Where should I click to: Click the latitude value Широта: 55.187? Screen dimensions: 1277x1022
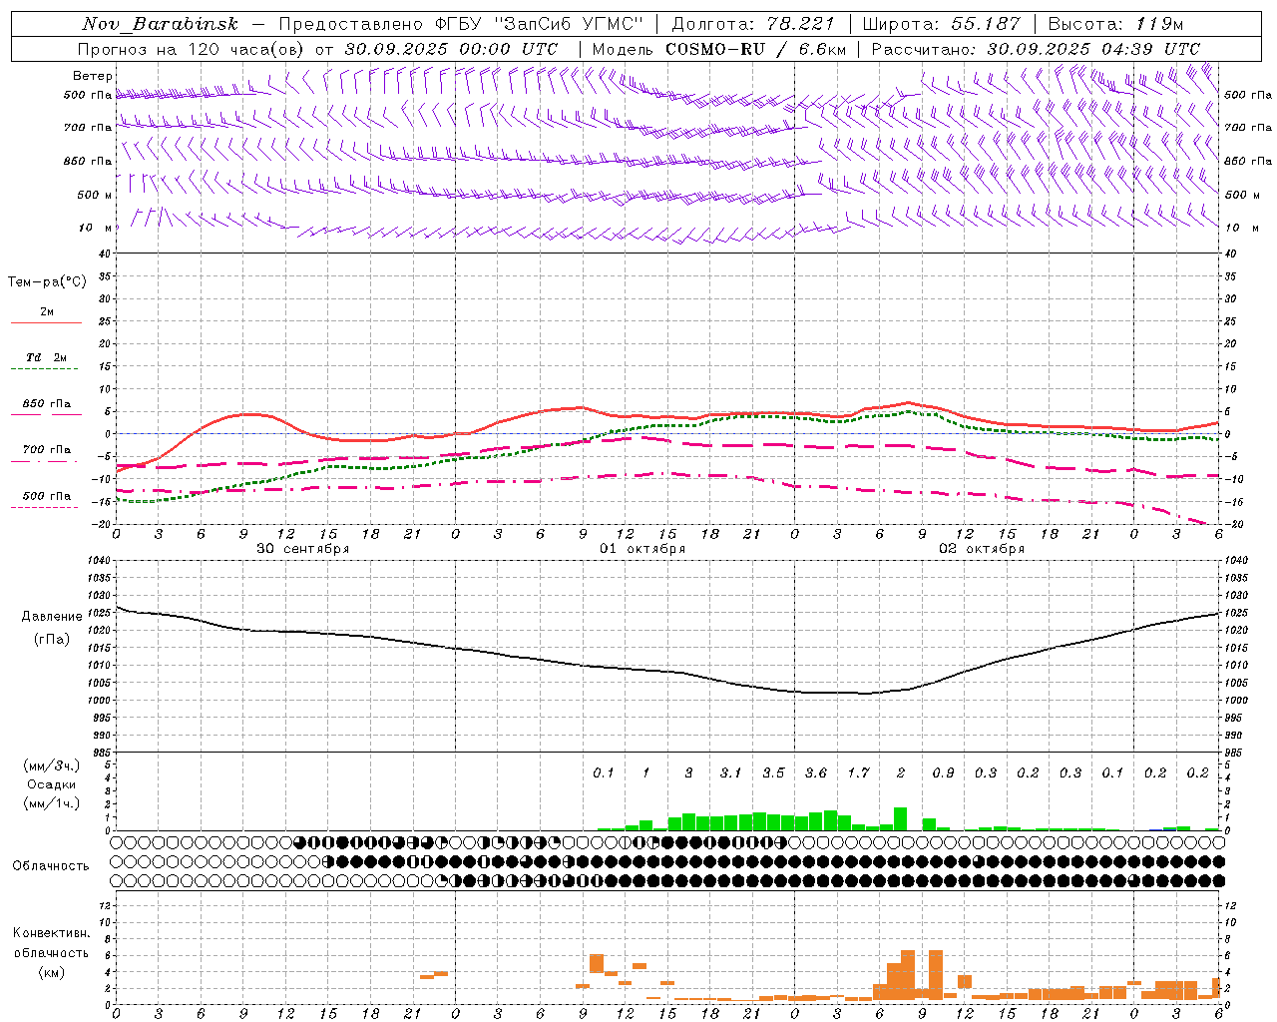tap(942, 24)
